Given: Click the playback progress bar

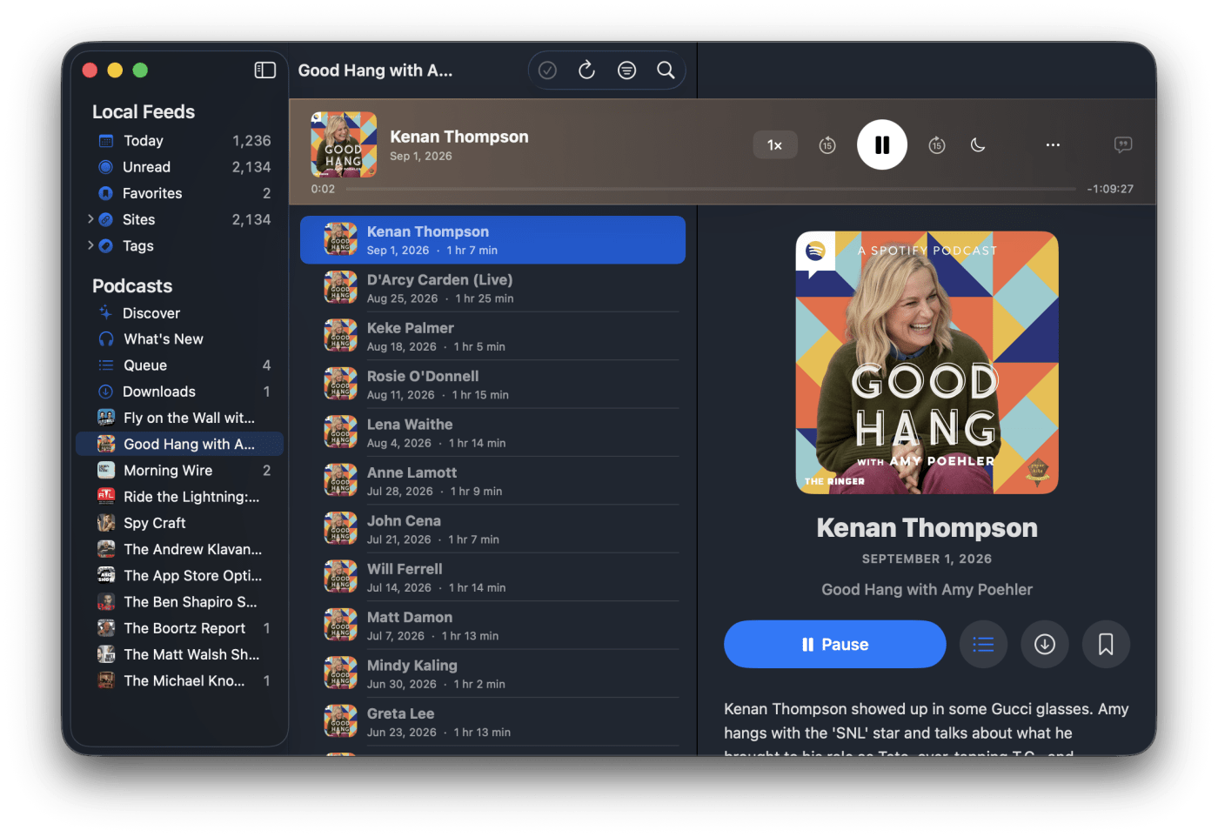Looking at the screenshot, I should [x=710, y=189].
